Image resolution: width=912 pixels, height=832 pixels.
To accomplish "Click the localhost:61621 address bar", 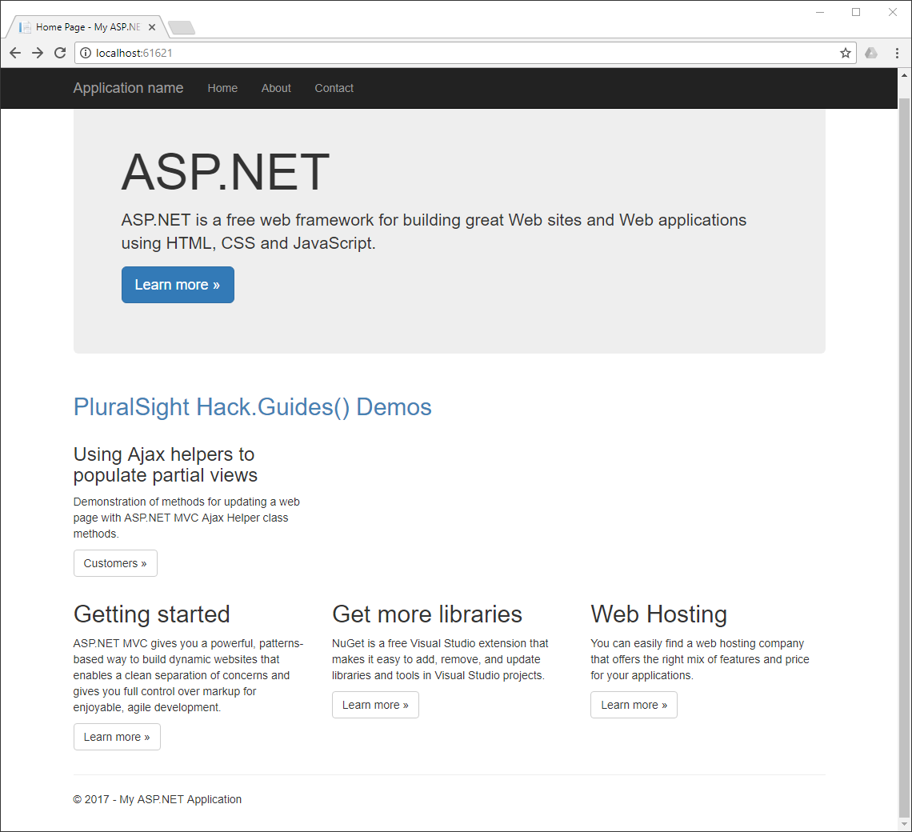I will click(x=466, y=53).
